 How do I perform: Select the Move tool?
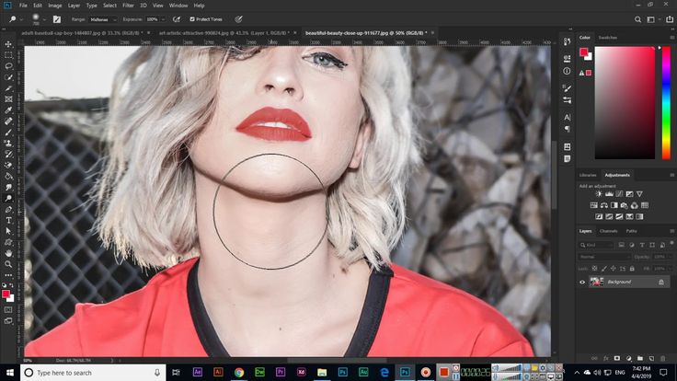pyautogui.click(x=8, y=44)
